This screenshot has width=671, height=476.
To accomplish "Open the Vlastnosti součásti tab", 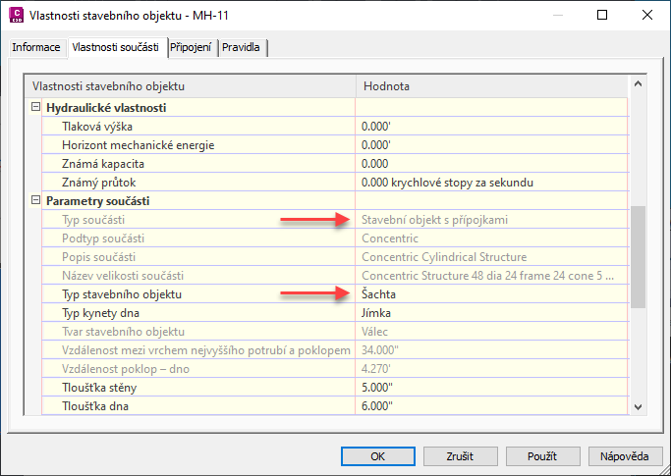I will click(116, 47).
